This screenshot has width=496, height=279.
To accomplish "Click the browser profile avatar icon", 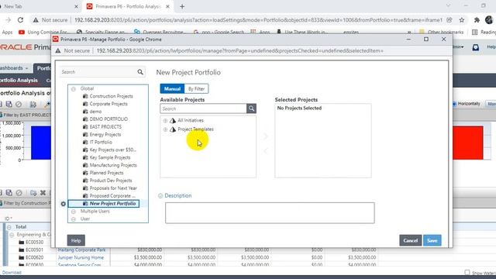I will pyautogui.click(x=489, y=20).
